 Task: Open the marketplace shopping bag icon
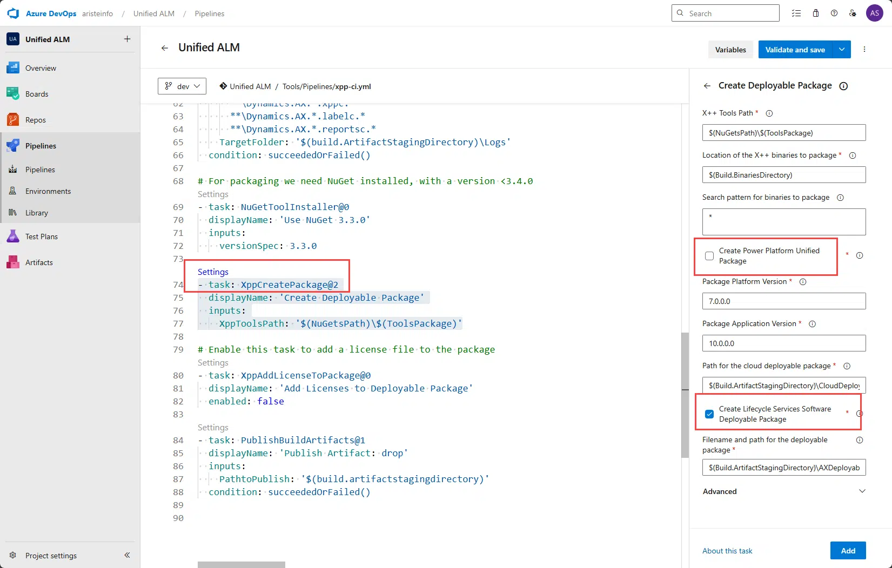click(816, 13)
